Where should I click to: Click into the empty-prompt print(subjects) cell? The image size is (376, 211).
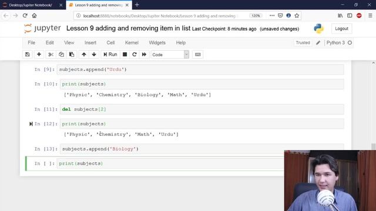click(170, 164)
